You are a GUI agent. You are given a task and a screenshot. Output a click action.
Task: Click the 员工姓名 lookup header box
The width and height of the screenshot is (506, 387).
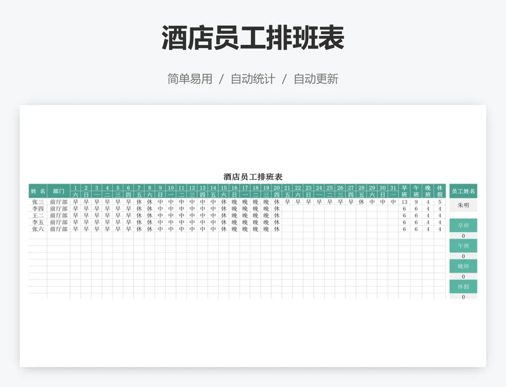[x=463, y=191]
